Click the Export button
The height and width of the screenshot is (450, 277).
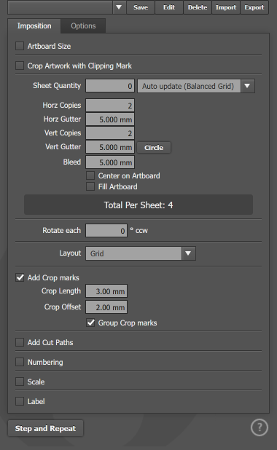click(254, 7)
